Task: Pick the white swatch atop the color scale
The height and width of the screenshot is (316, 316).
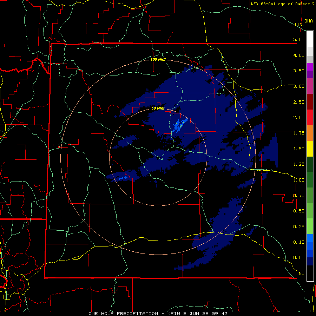Action: tap(310, 39)
